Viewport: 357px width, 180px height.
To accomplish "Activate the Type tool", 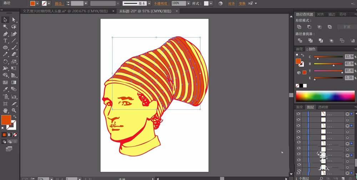I will pyautogui.click(x=5, y=41).
